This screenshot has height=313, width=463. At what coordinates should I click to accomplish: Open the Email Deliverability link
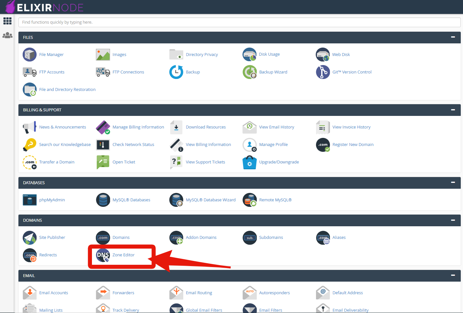click(x=350, y=310)
